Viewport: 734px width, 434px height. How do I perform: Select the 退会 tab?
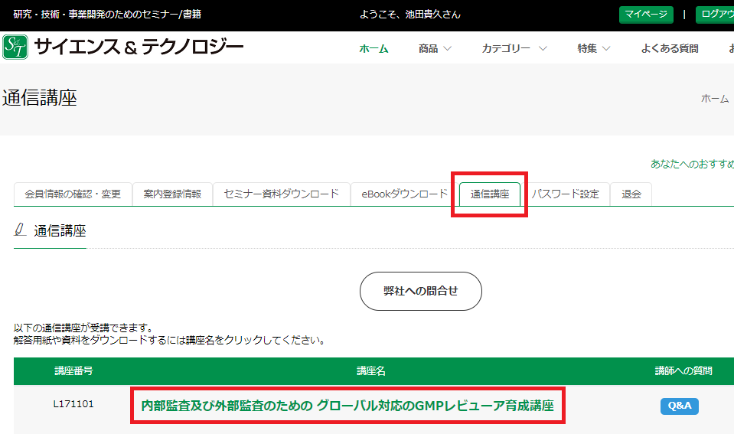coord(631,194)
